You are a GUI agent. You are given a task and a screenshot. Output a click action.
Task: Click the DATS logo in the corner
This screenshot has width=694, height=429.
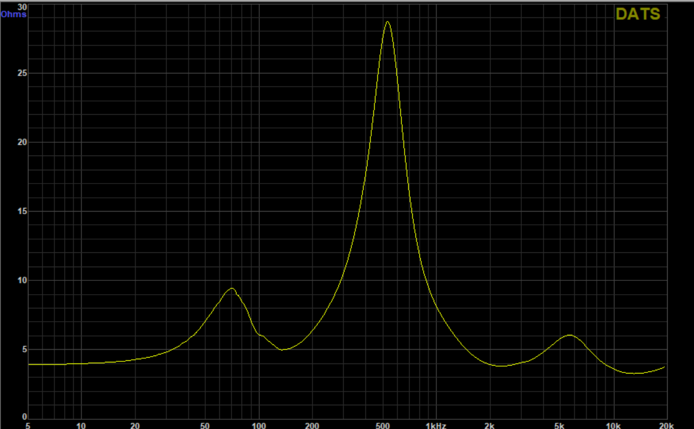point(638,14)
